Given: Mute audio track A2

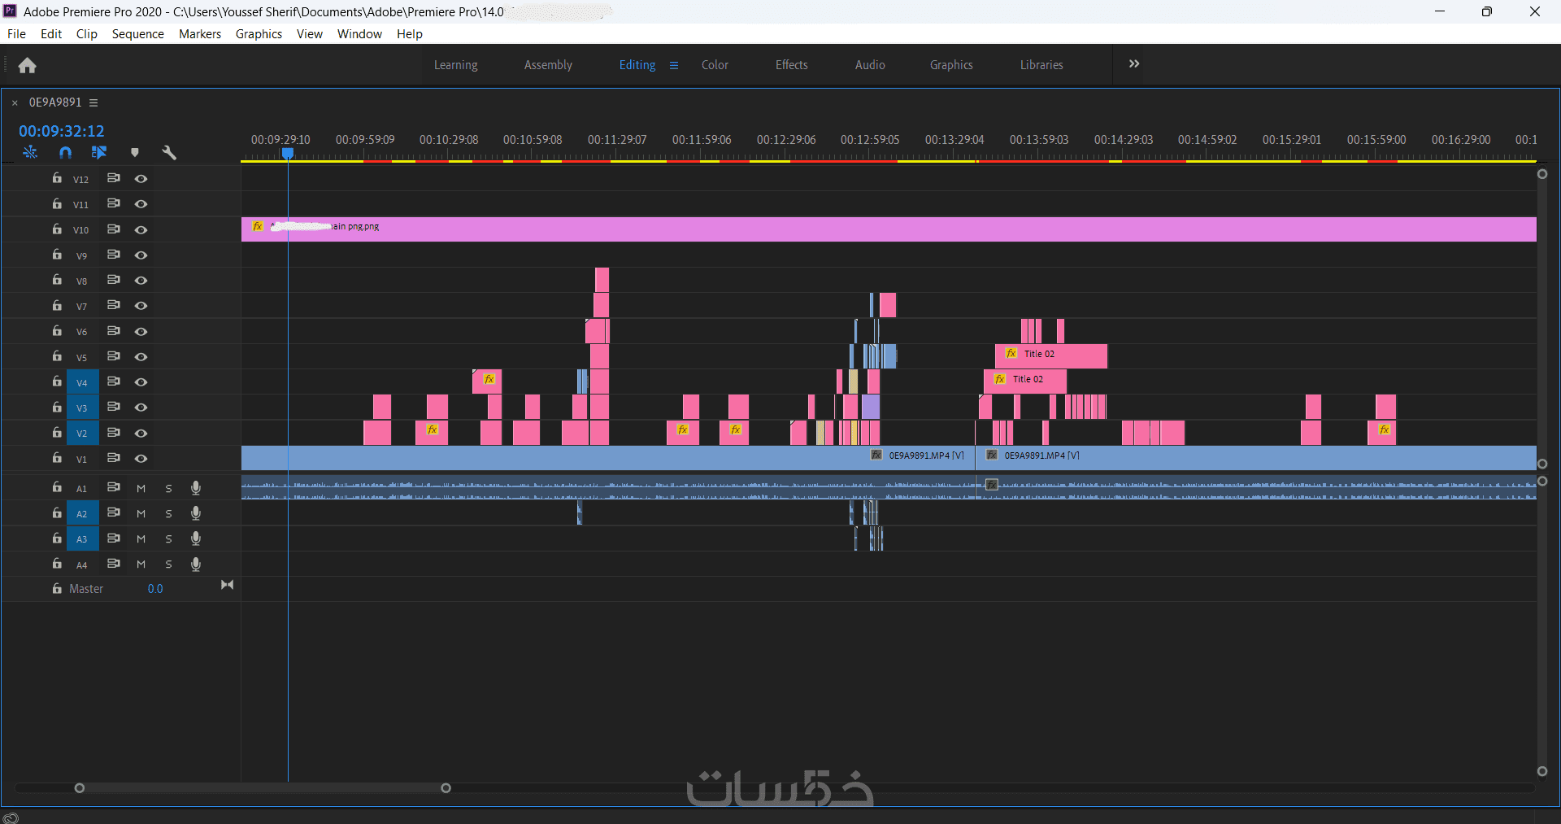Looking at the screenshot, I should [141, 513].
